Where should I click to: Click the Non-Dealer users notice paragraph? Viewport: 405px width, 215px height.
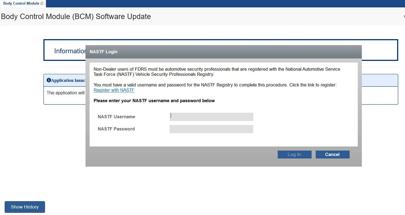click(216, 72)
